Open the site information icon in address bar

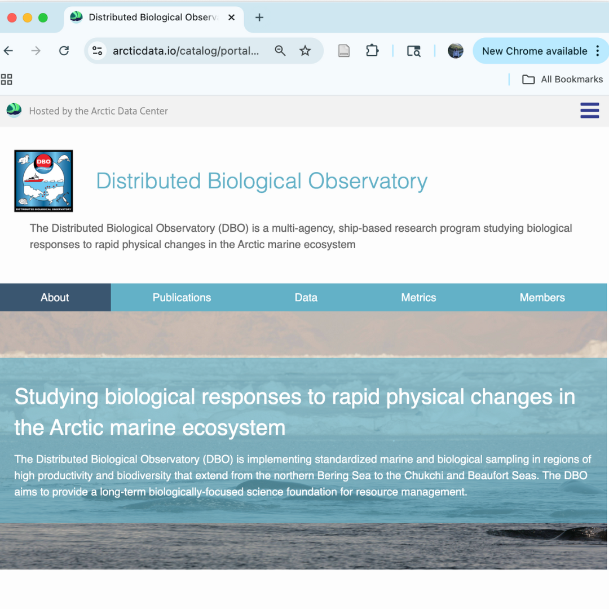(98, 51)
